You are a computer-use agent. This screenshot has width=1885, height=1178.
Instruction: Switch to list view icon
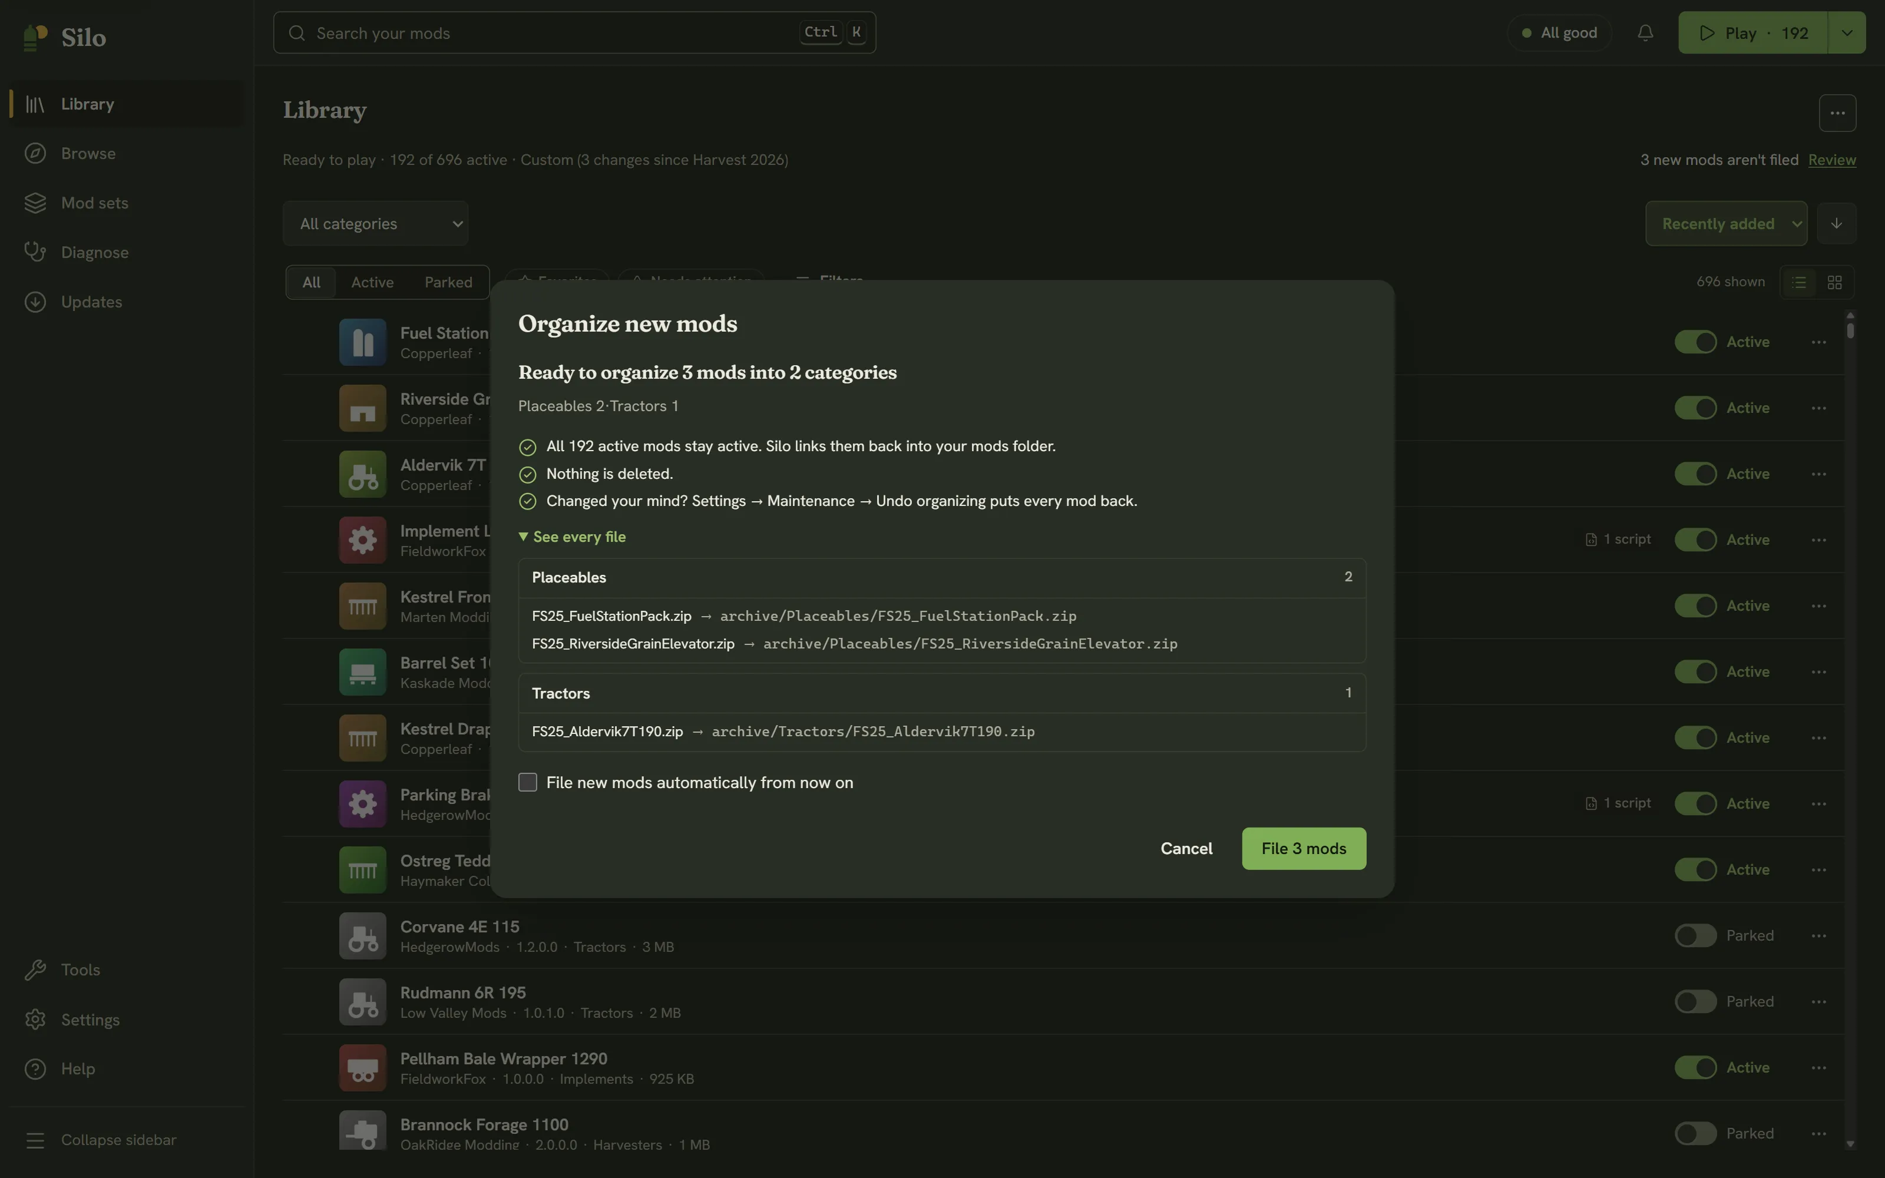[1800, 283]
